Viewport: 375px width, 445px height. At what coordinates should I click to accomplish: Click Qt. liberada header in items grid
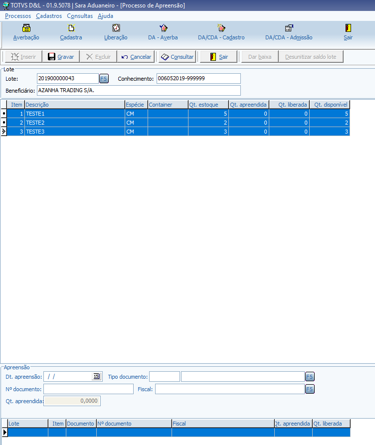pyautogui.click(x=289, y=105)
